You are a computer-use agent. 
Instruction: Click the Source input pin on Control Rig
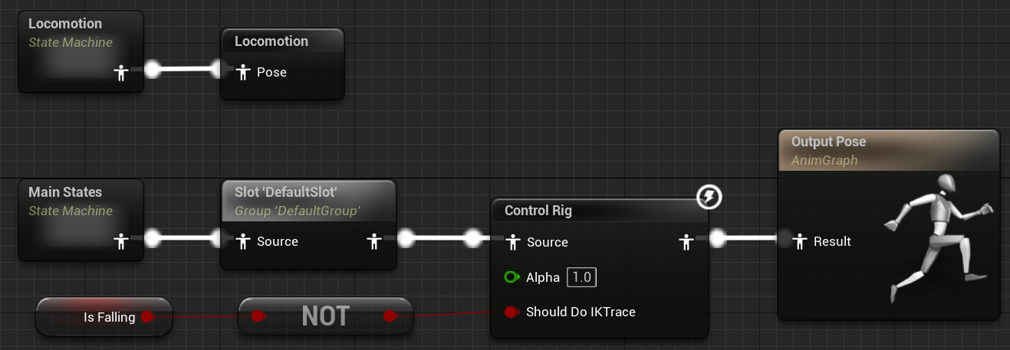pos(513,242)
